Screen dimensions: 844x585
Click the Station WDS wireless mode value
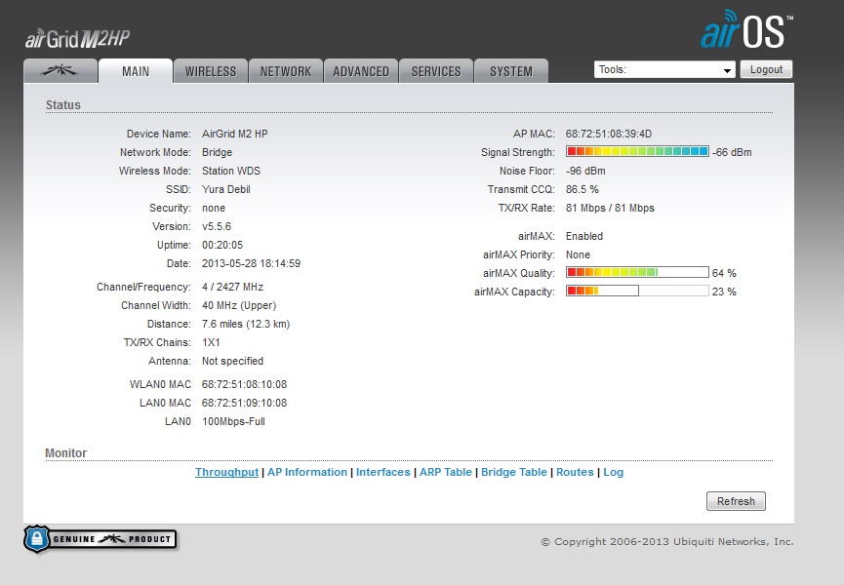(231, 171)
